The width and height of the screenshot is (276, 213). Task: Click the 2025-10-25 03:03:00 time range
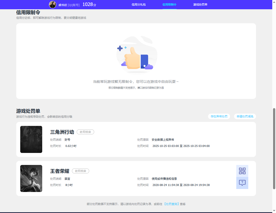[x=181, y=146]
